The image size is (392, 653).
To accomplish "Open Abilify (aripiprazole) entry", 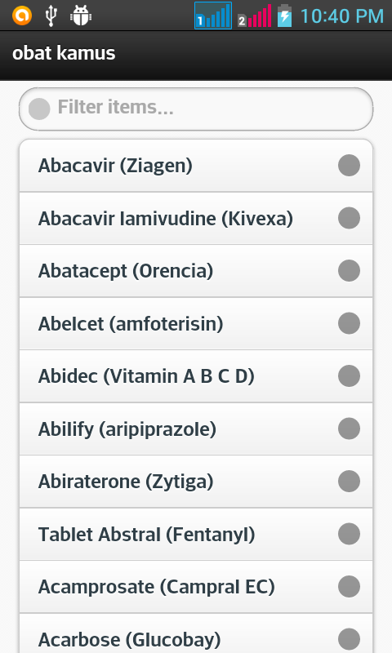I will coord(196,429).
